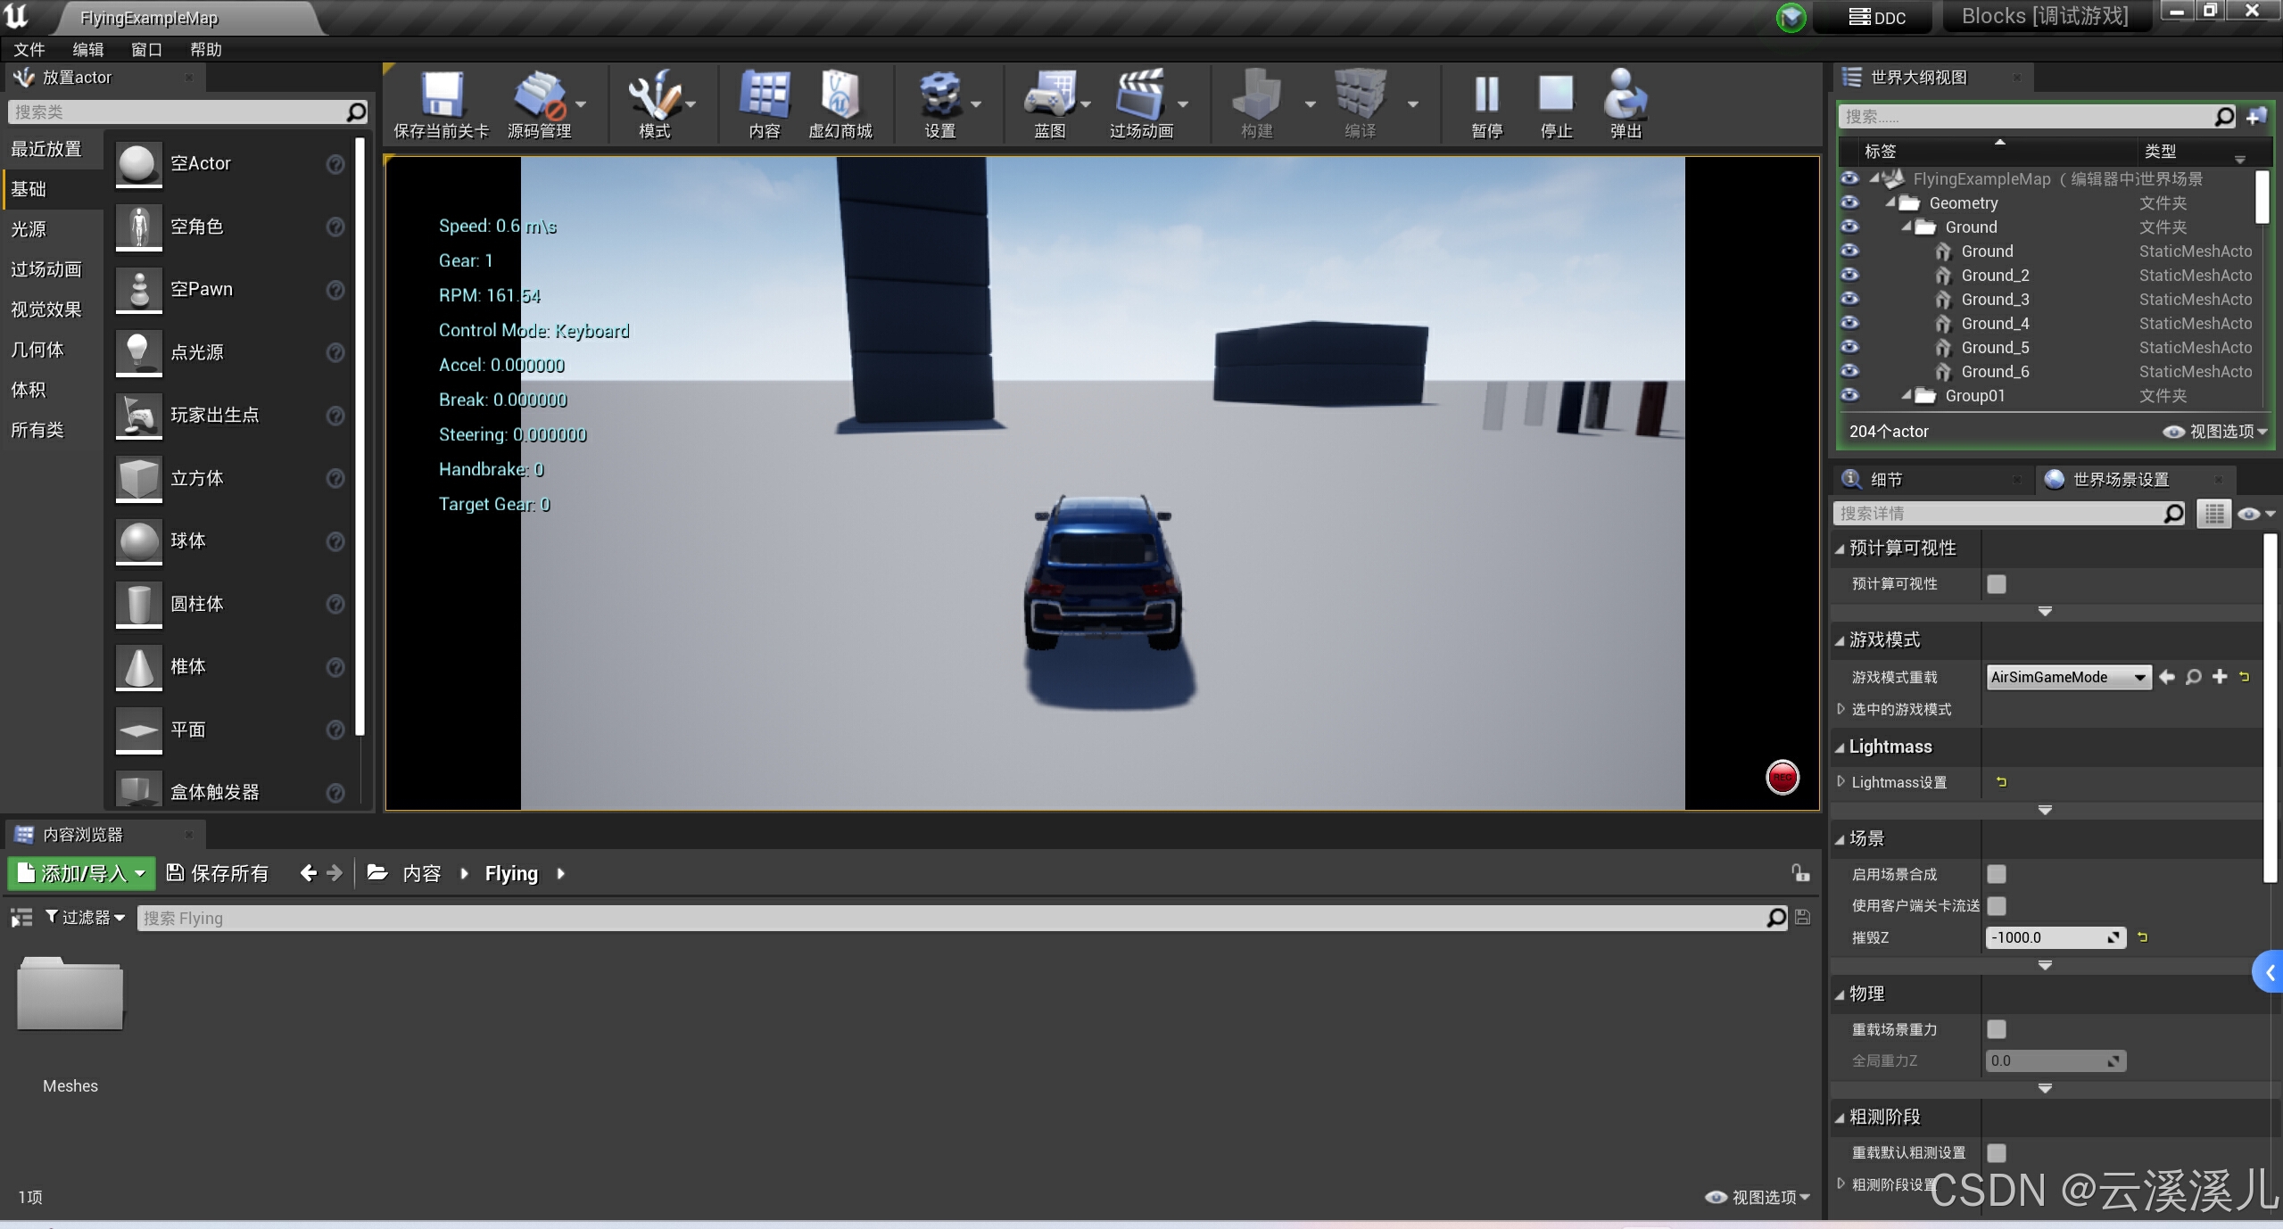Click the 添加/导入 button
The image size is (2283, 1229).
click(x=81, y=873)
